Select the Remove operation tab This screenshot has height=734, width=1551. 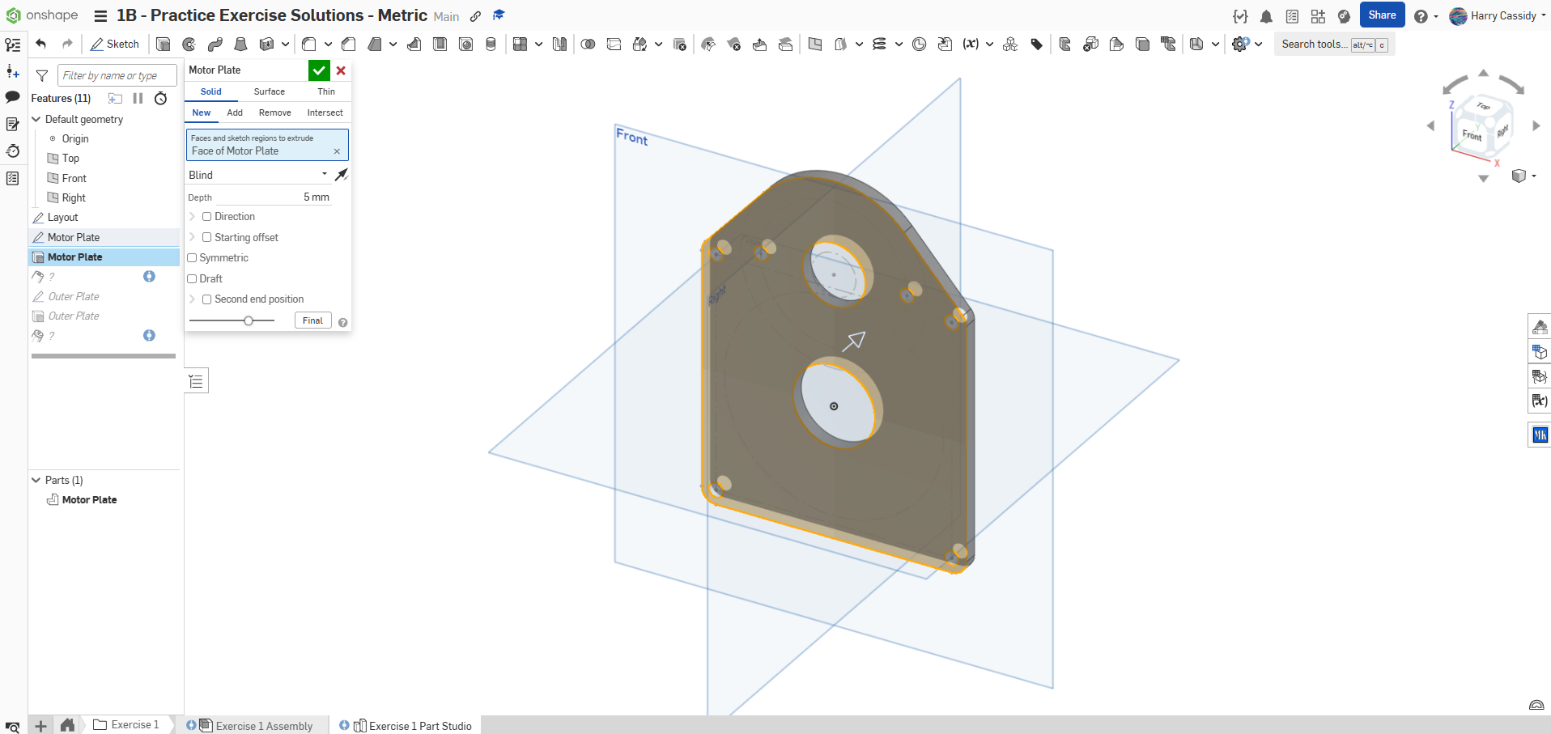coord(274,113)
